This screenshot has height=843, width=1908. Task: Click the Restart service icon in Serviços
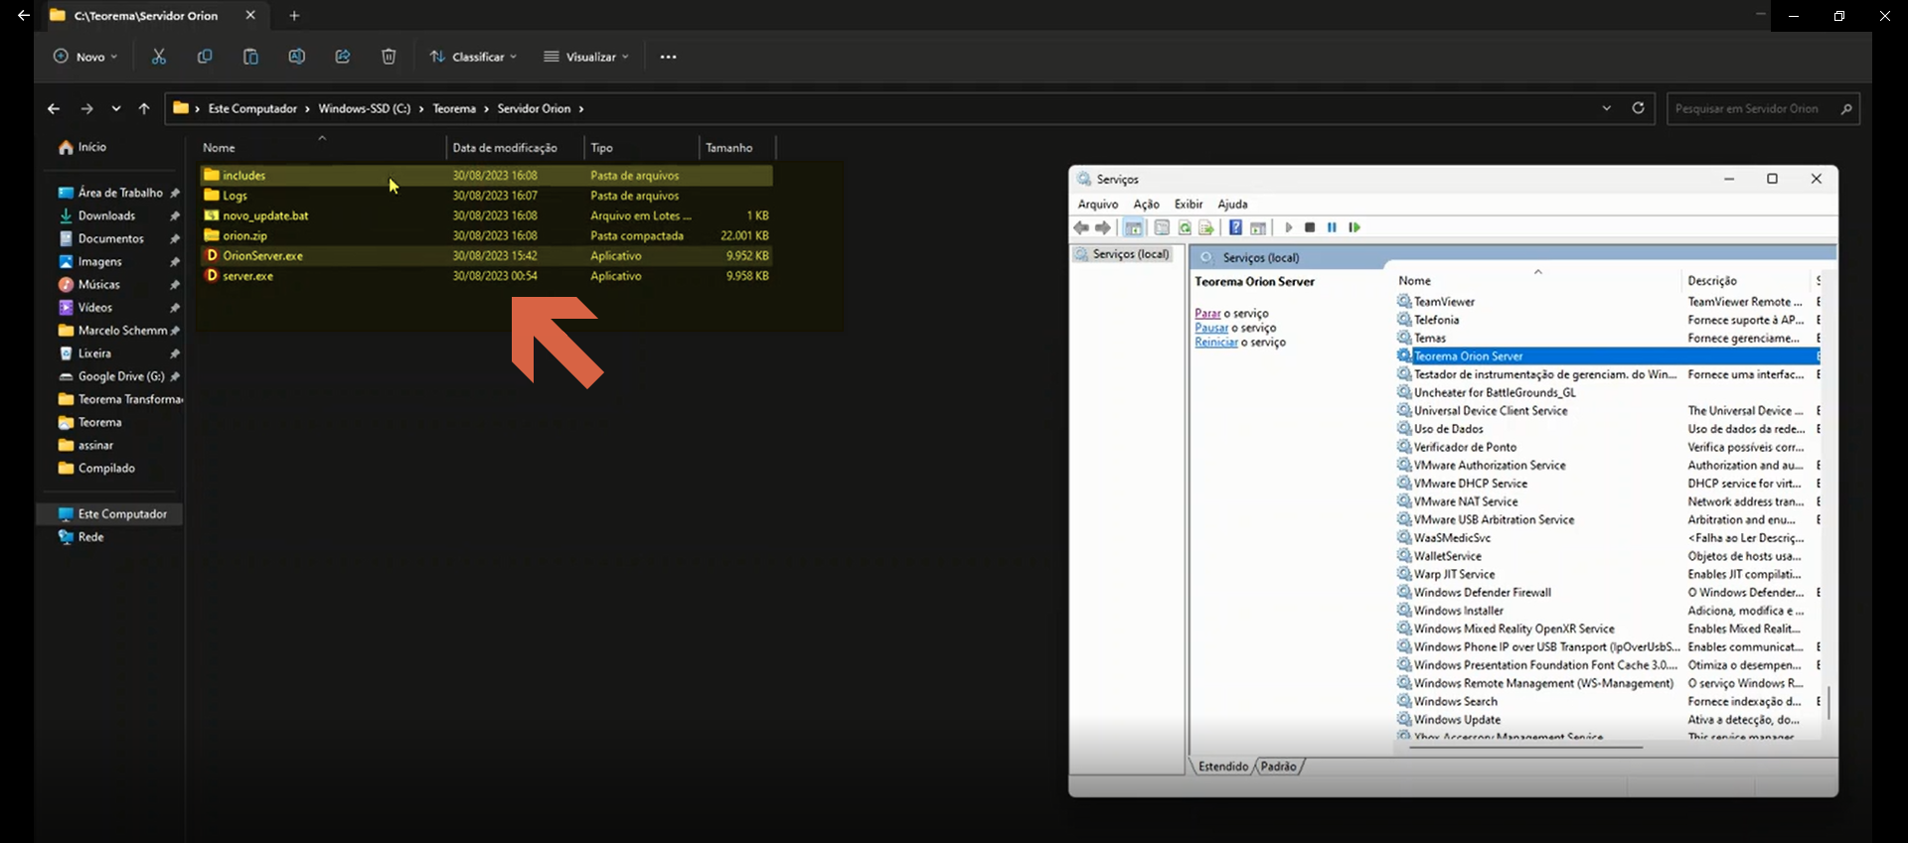point(1353,227)
